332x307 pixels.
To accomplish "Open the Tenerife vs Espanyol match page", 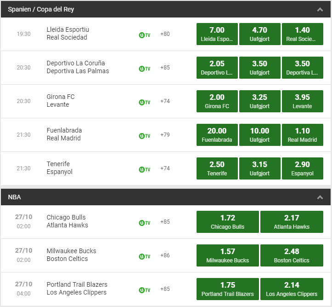I will click(x=60, y=168).
